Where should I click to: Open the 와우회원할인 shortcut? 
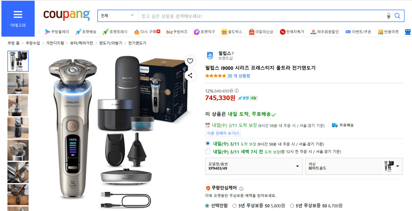coord(325,32)
